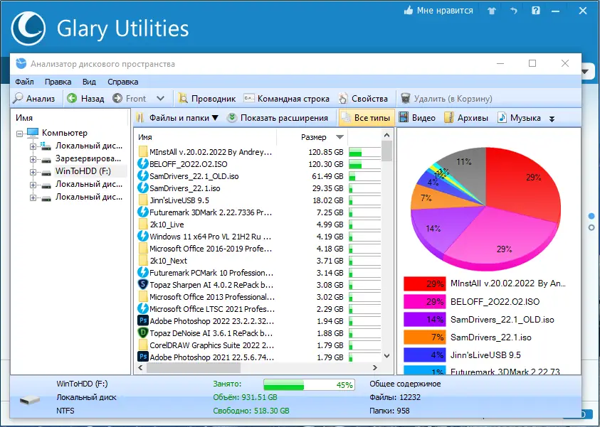
Task: Open the Правка menu
Action: (58, 82)
